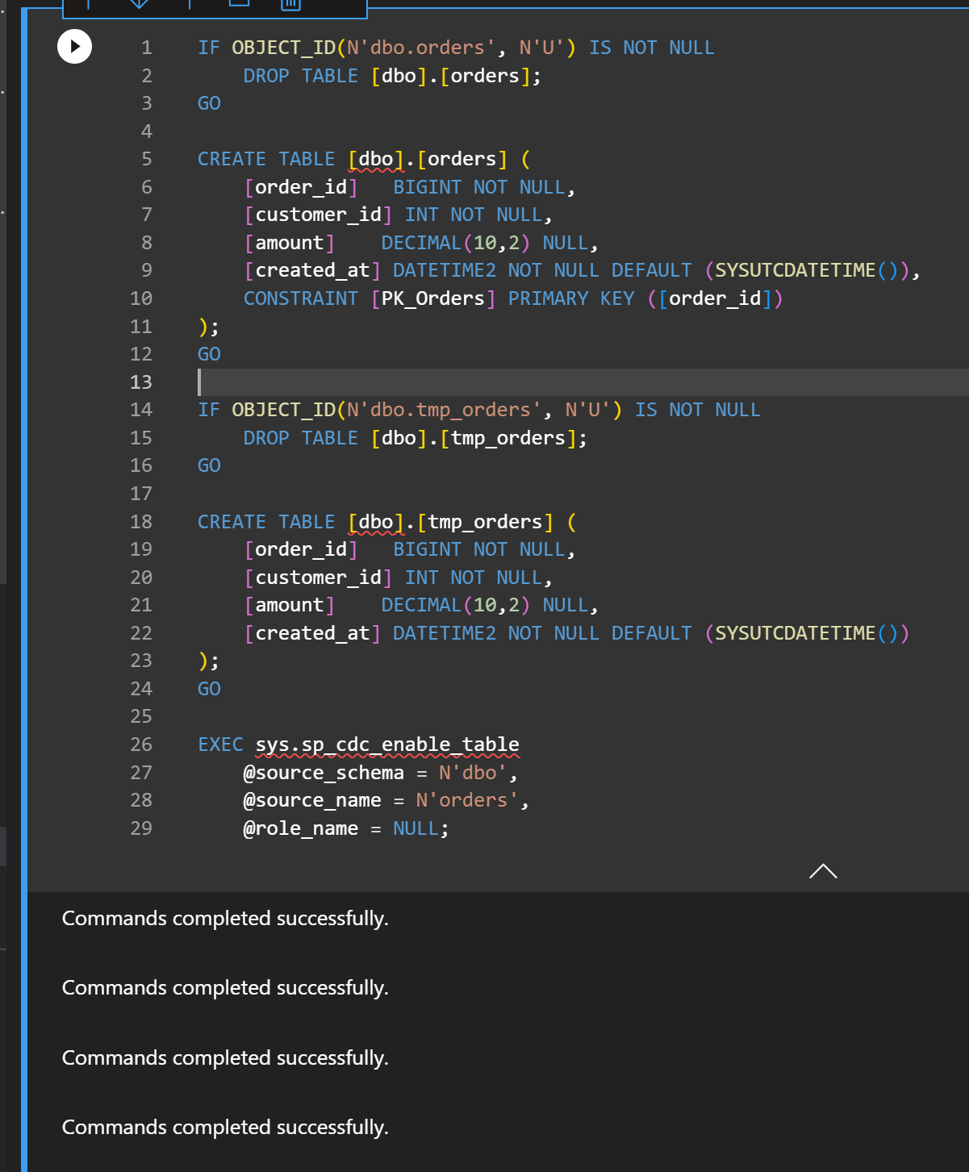Click the GO keyword on line 12

[209, 354]
